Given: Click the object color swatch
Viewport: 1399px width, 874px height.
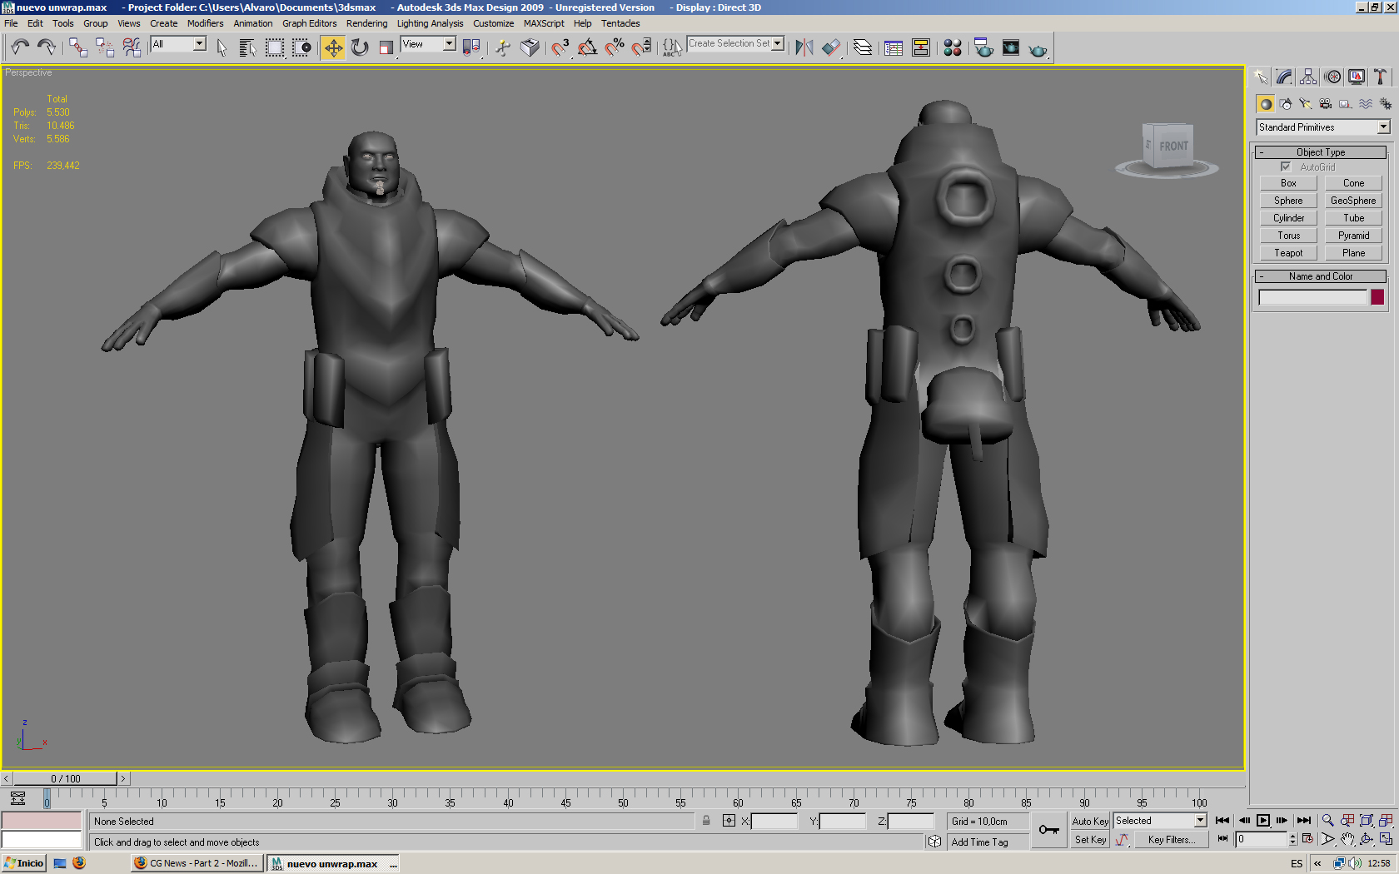Looking at the screenshot, I should click(1377, 297).
